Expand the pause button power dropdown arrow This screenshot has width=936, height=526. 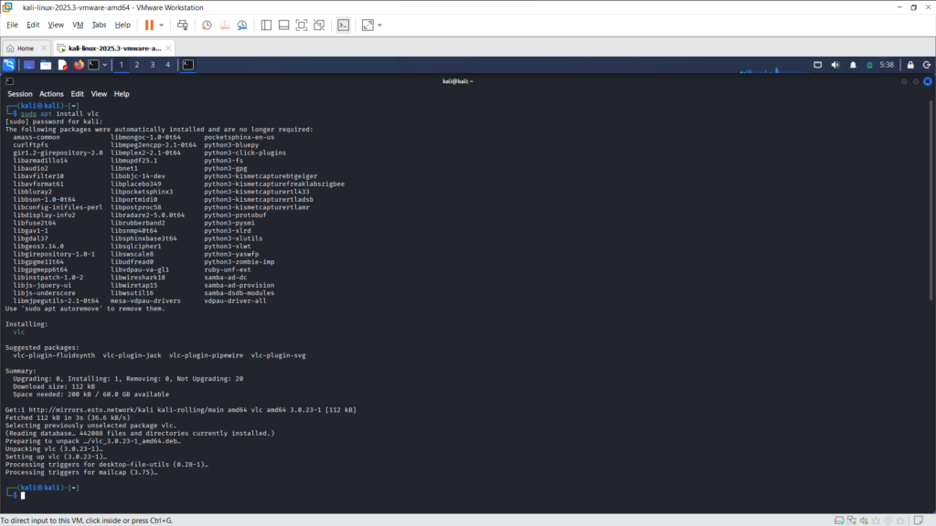pos(162,25)
